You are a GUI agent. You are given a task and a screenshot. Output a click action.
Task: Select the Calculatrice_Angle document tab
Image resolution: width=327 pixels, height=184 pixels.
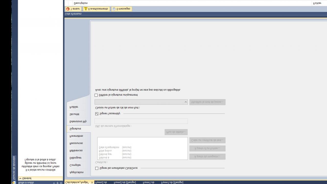(77, 182)
